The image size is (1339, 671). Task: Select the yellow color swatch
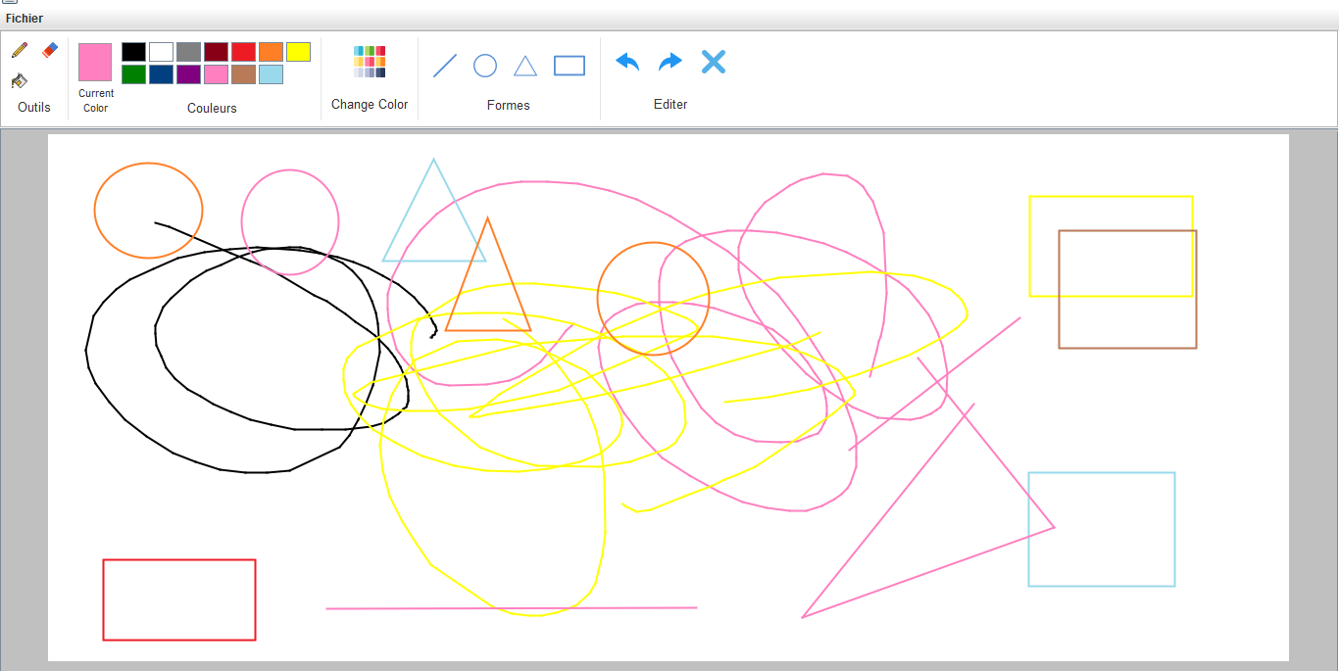(x=298, y=51)
